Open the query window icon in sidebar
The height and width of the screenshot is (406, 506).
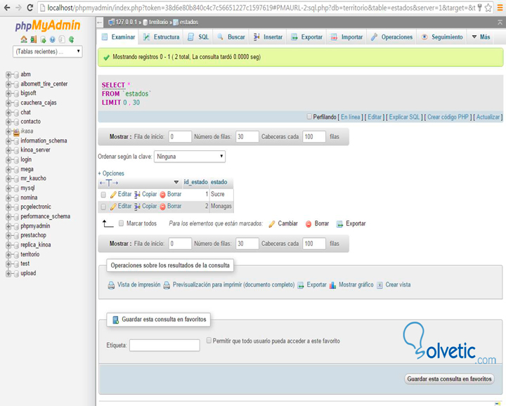tap(43, 39)
